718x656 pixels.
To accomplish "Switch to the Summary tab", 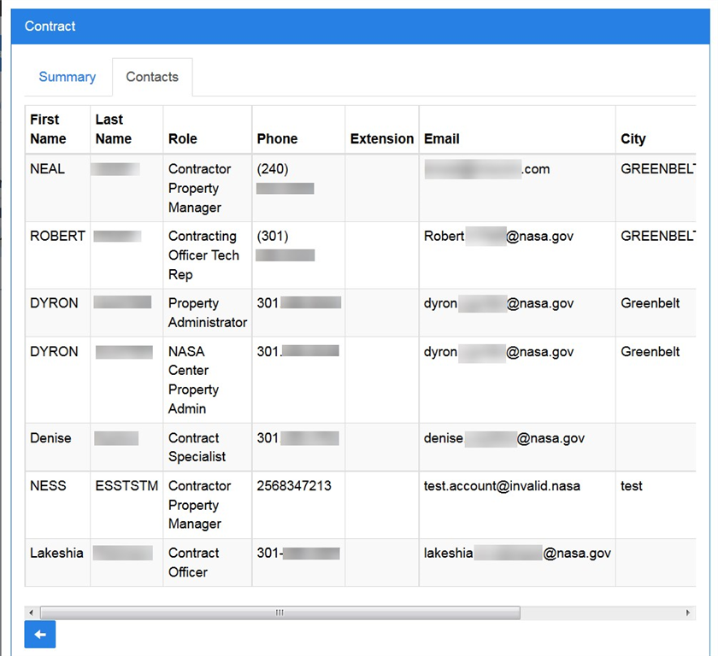I will coord(67,77).
